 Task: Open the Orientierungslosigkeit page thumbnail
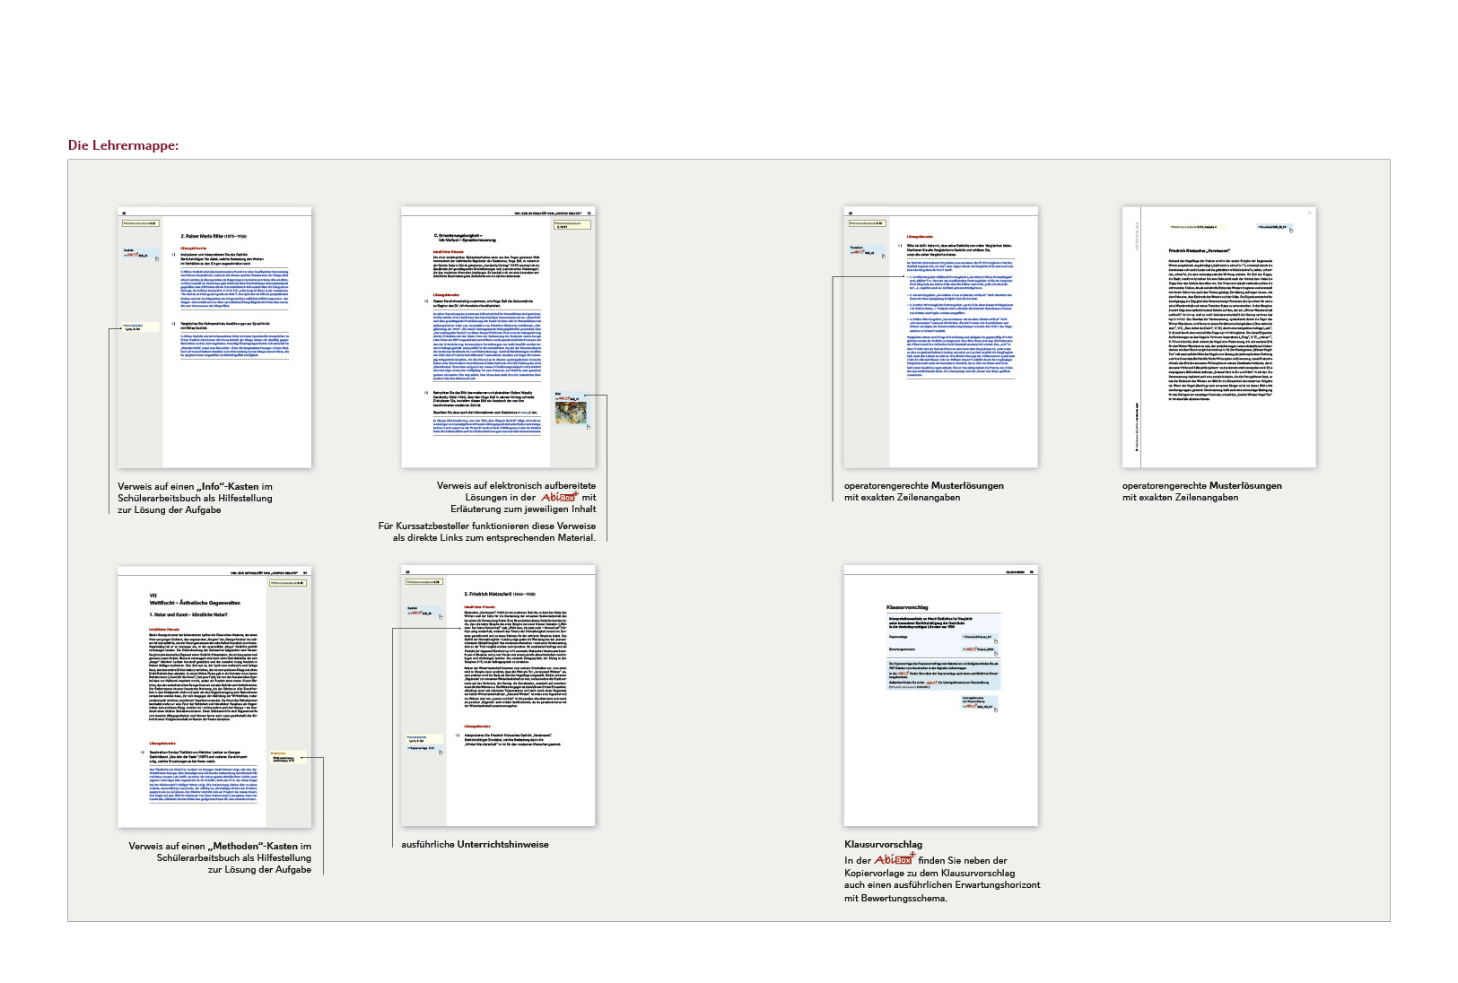pyautogui.click(x=498, y=337)
